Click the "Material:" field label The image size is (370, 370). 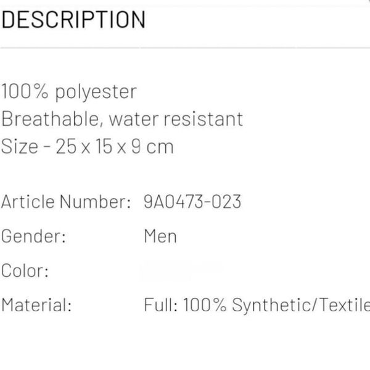click(36, 305)
